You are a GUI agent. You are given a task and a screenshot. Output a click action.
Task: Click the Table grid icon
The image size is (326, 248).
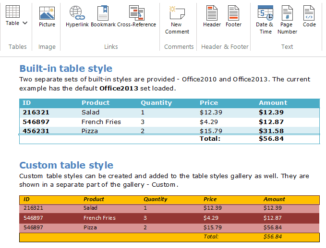pyautogui.click(x=12, y=11)
